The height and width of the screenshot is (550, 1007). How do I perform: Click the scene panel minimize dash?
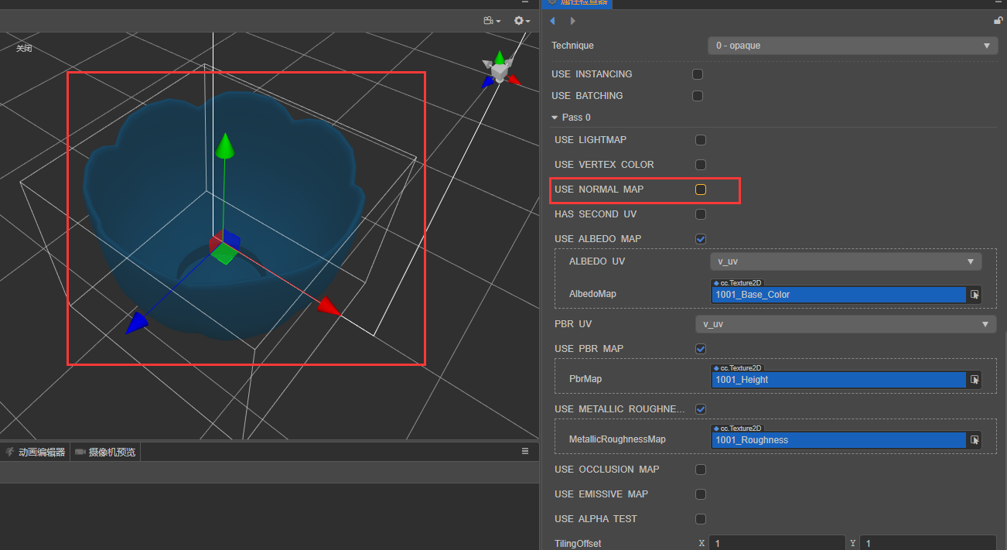pos(524,3)
